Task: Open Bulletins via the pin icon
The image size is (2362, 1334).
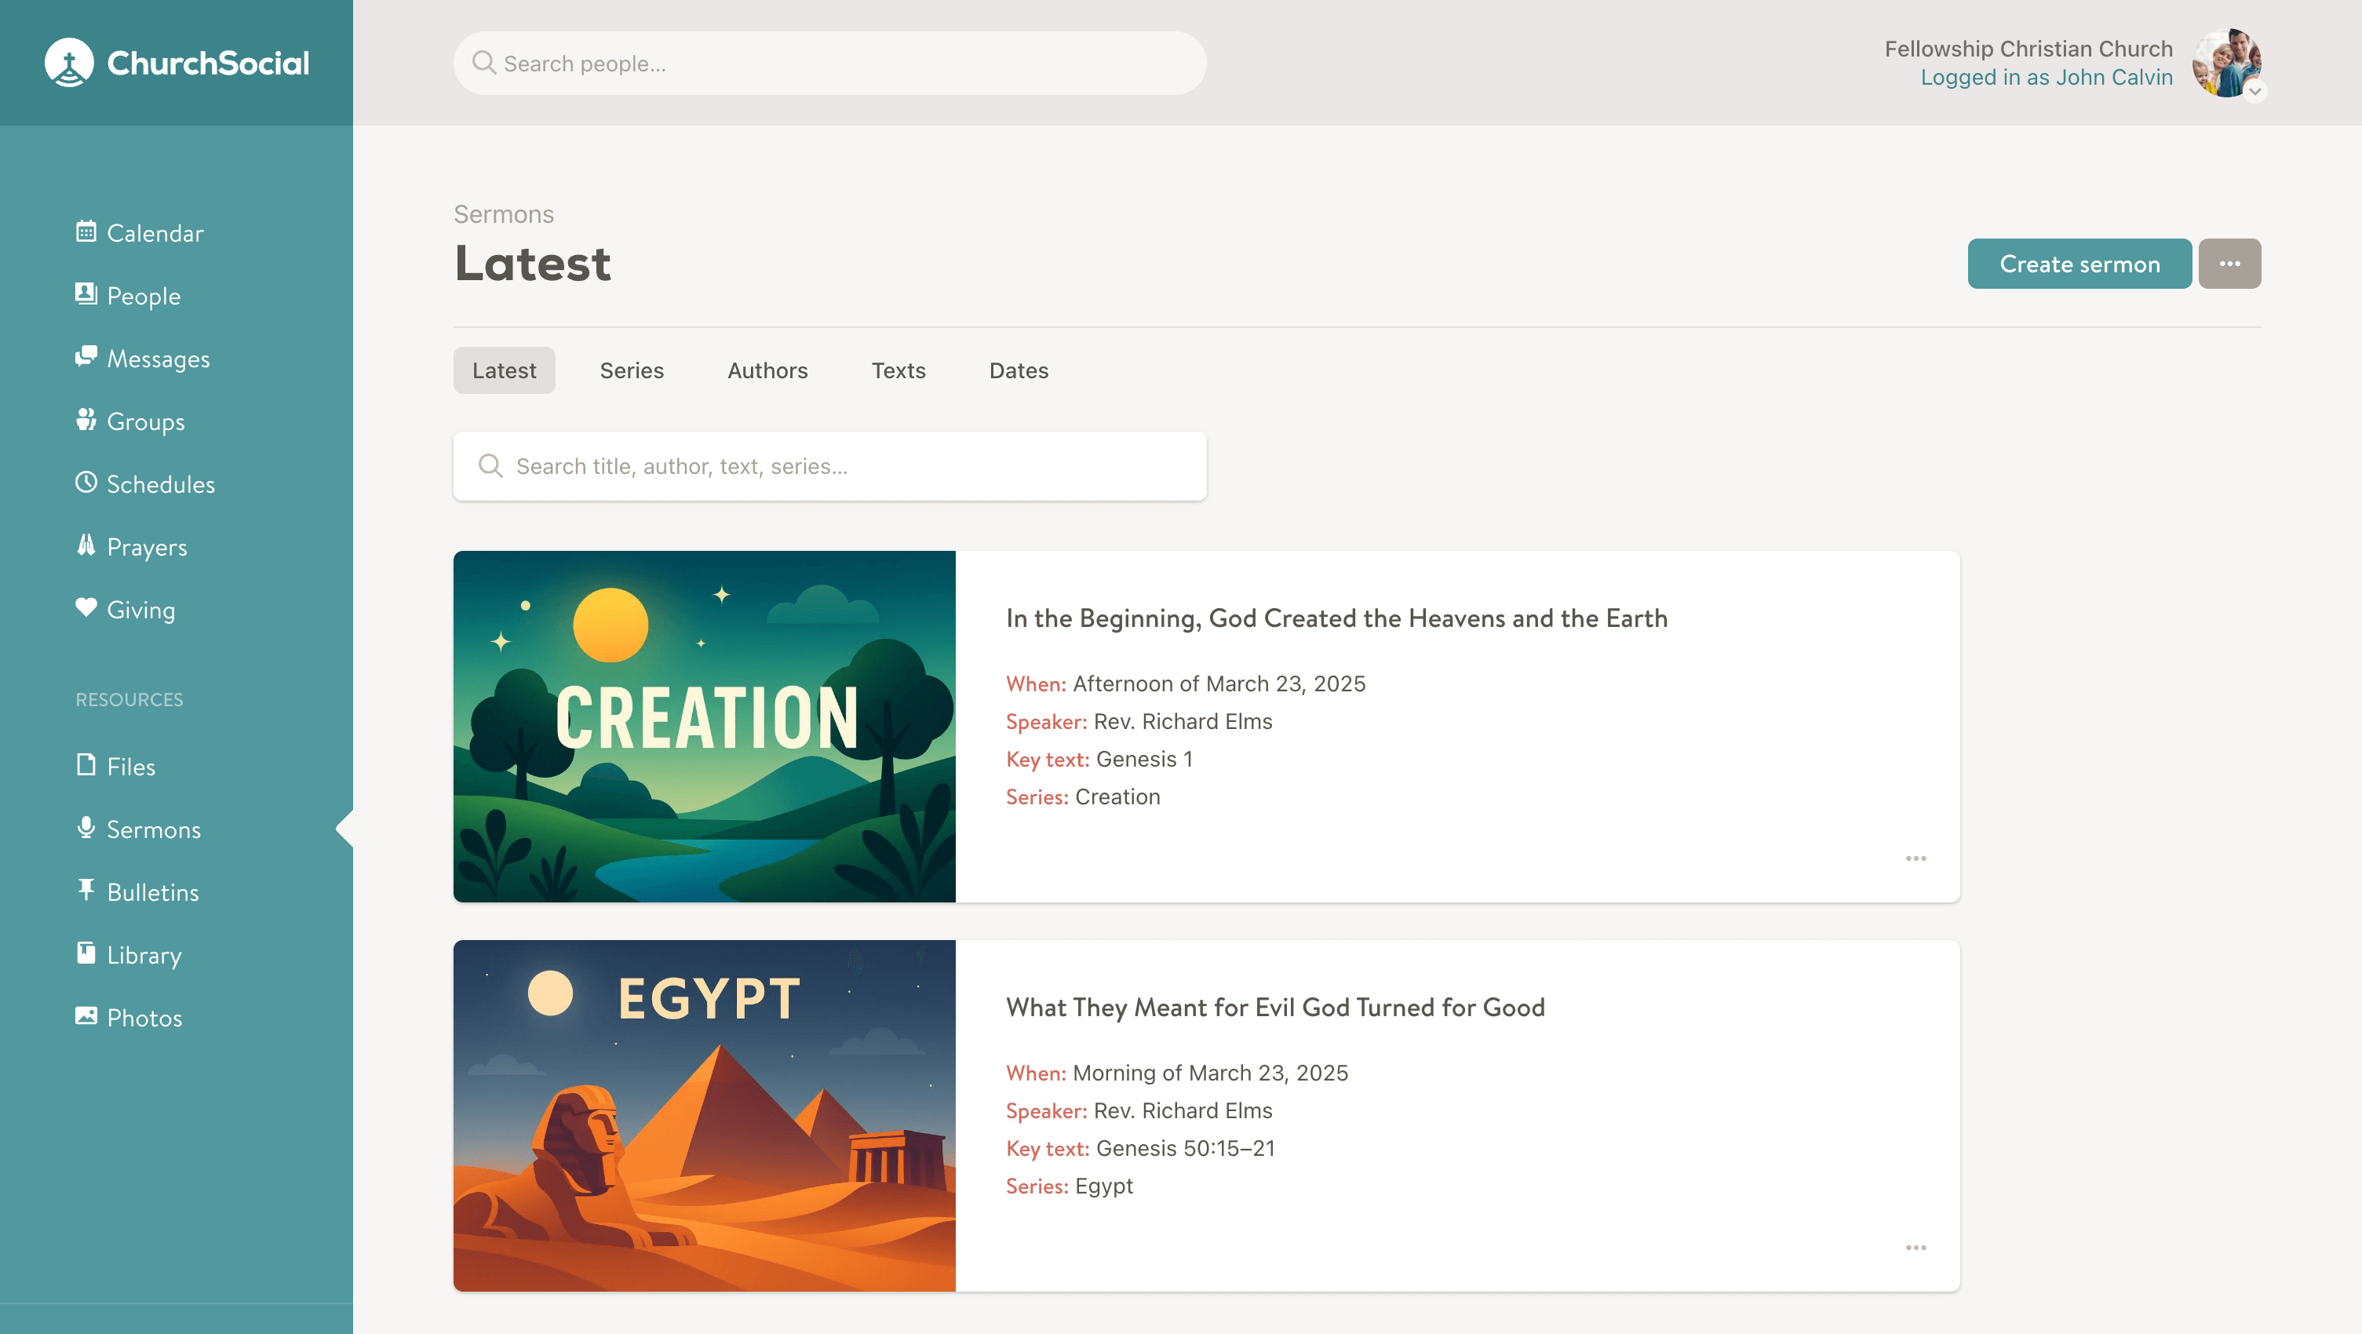Action: (x=86, y=891)
